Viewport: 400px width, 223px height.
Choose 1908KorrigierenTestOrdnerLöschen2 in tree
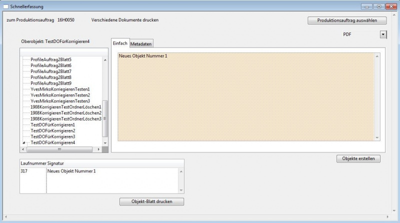(x=65, y=113)
